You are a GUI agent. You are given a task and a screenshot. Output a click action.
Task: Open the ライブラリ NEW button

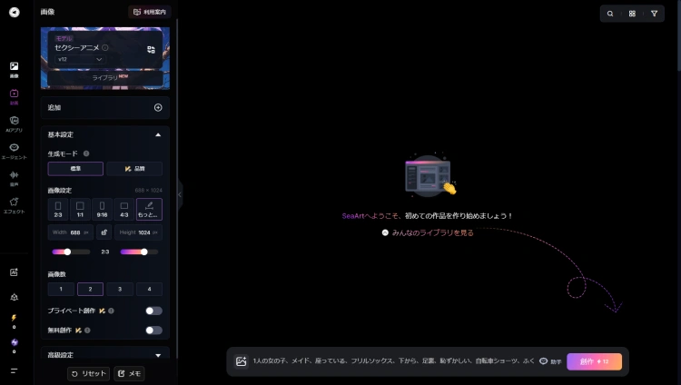tap(105, 78)
